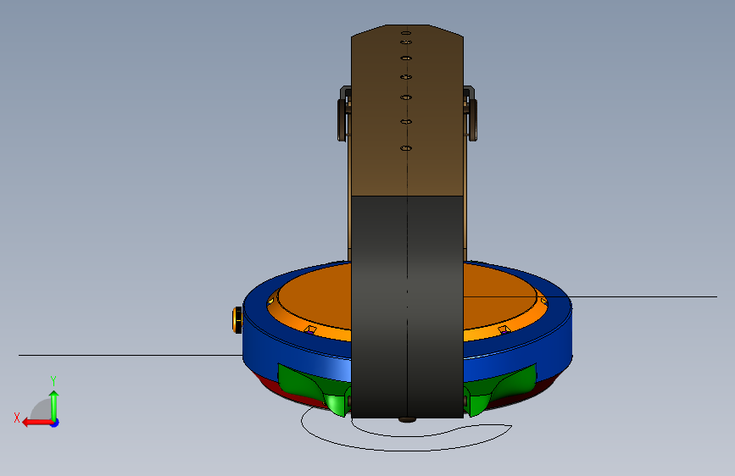This screenshot has width=735, height=476.
Task: Click the lowest hole in the brown strap
Action: pos(406,148)
